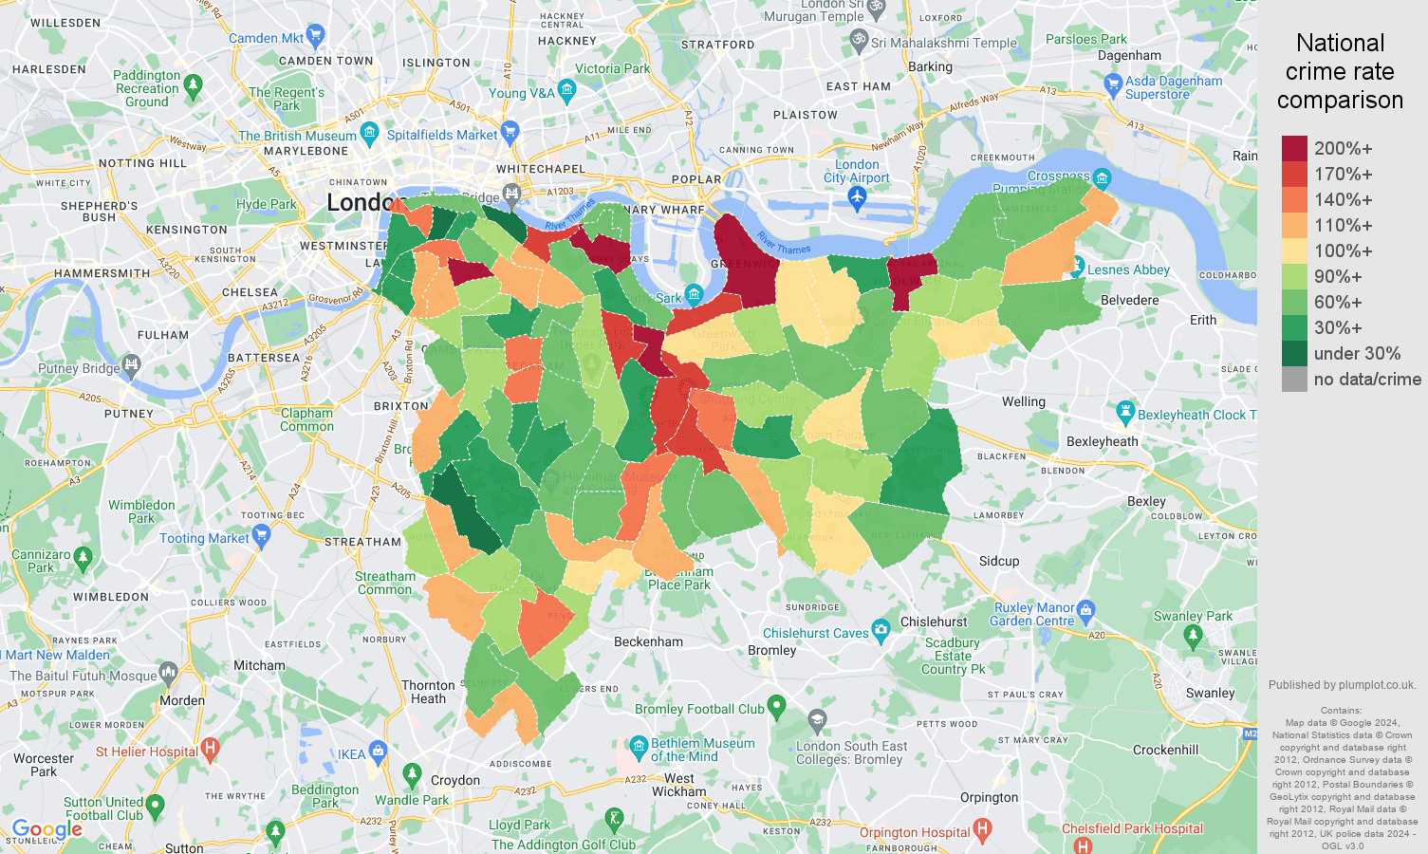Click the Google logo on the map

point(46,830)
